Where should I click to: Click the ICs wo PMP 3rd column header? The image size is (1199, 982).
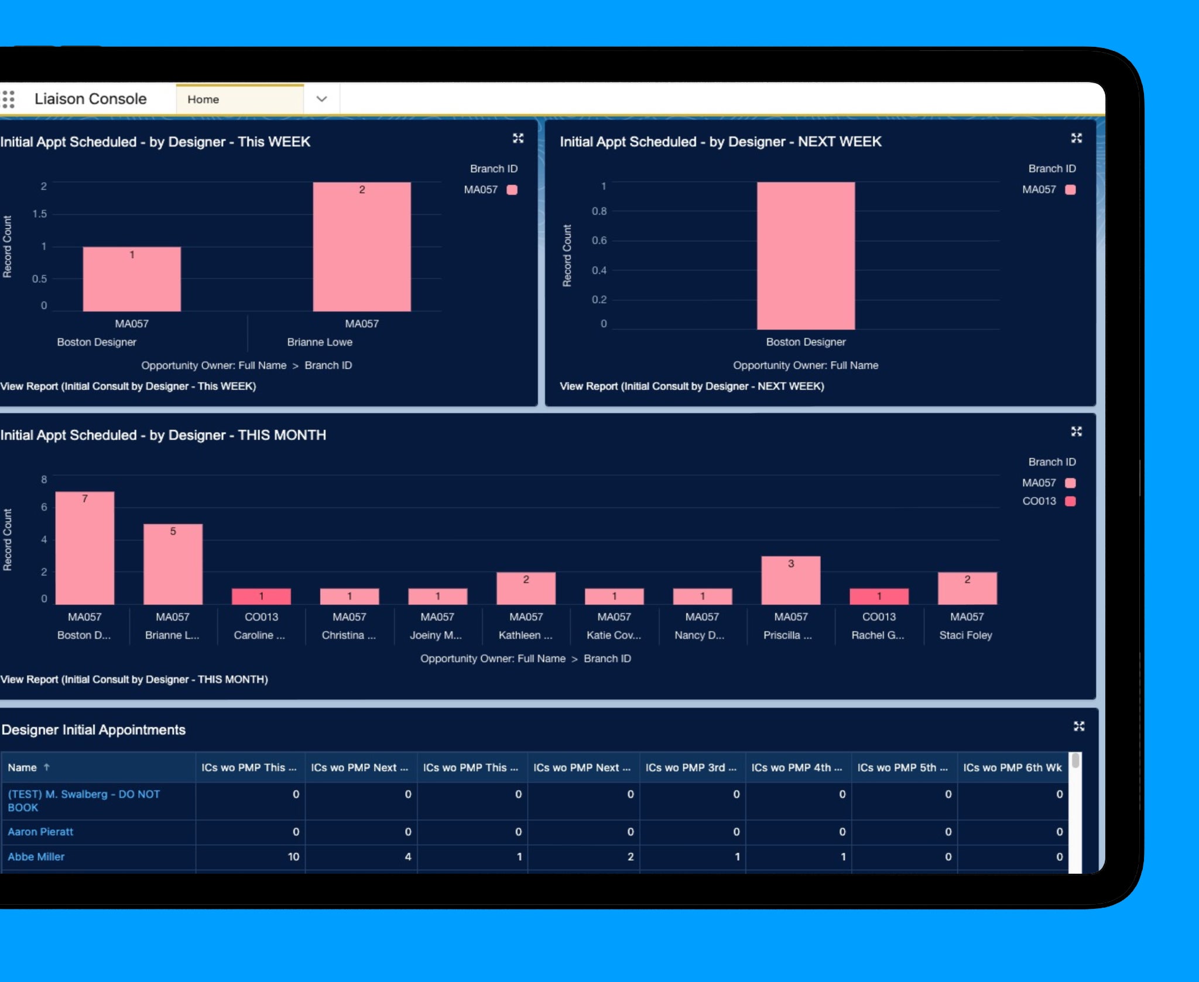tap(691, 767)
